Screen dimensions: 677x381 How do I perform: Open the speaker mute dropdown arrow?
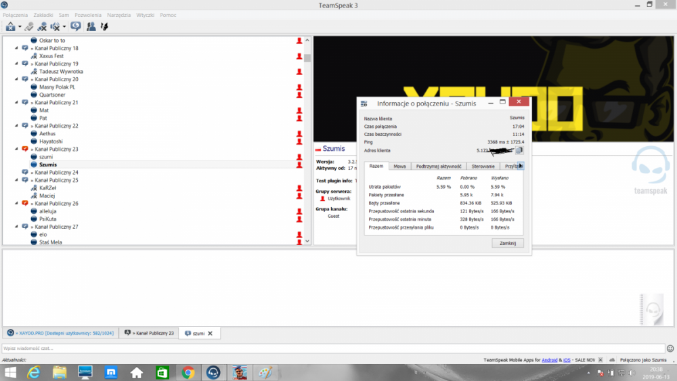pyautogui.click(x=64, y=27)
